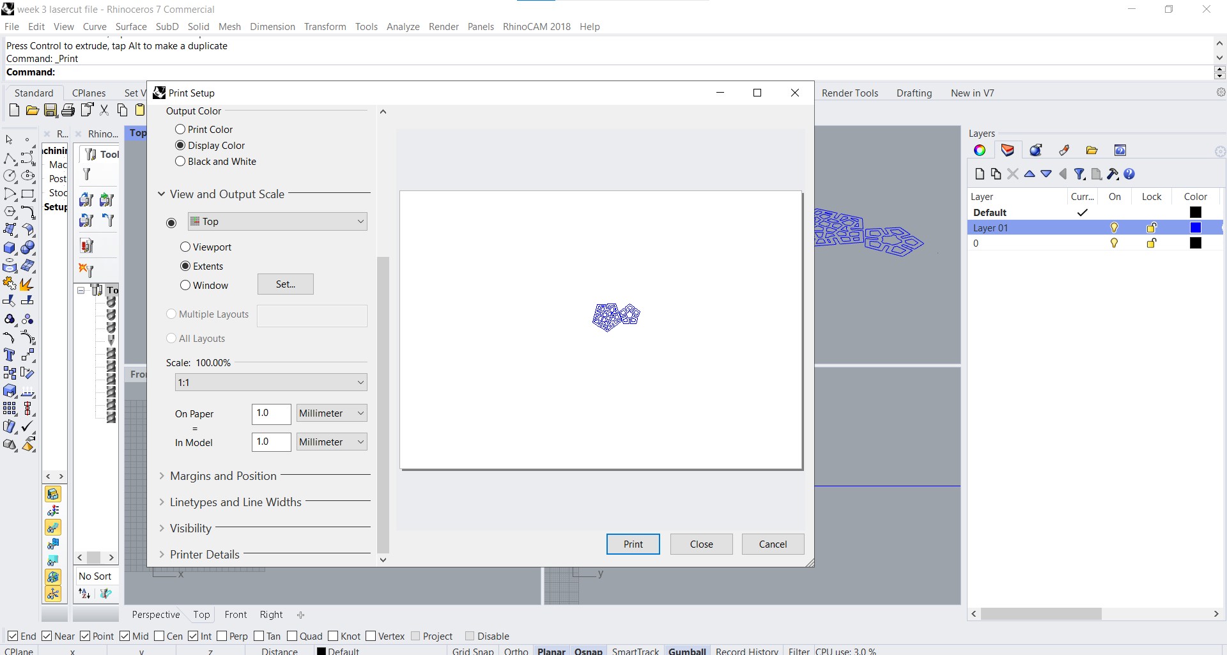Image resolution: width=1227 pixels, height=655 pixels.
Task: Open In Model Millimeter units dropdown
Action: (x=332, y=442)
